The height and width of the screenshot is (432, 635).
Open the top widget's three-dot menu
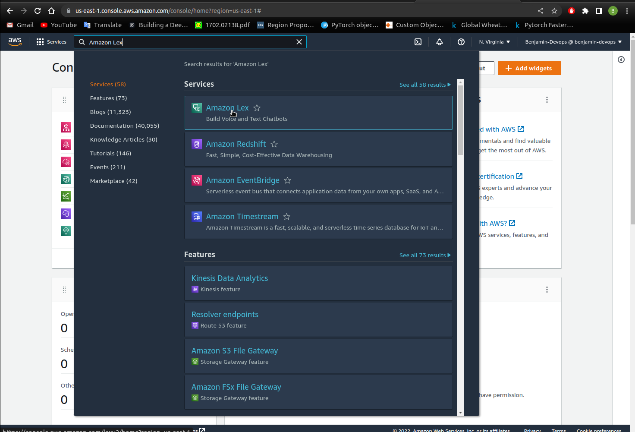(547, 100)
